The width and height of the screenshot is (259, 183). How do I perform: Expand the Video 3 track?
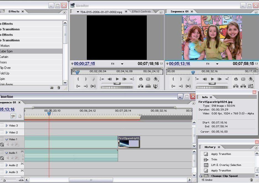point(7,125)
